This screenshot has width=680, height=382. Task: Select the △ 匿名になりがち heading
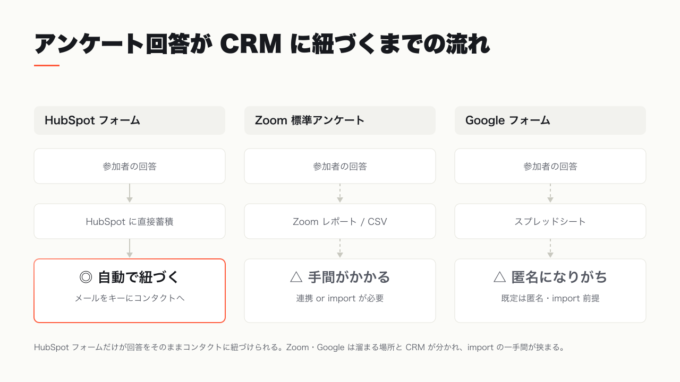pos(550,277)
